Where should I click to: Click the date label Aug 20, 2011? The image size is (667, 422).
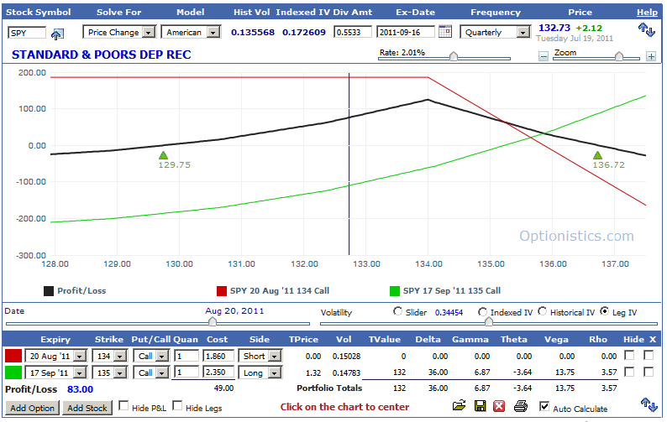[234, 311]
